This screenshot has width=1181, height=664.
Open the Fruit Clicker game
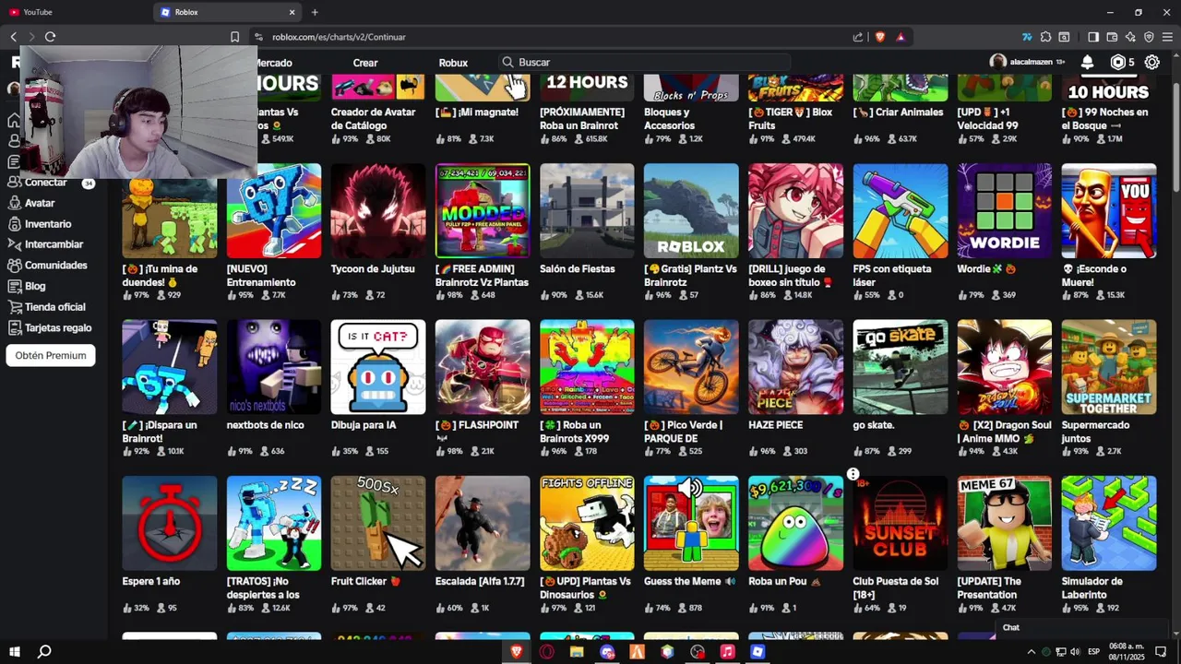click(x=377, y=523)
